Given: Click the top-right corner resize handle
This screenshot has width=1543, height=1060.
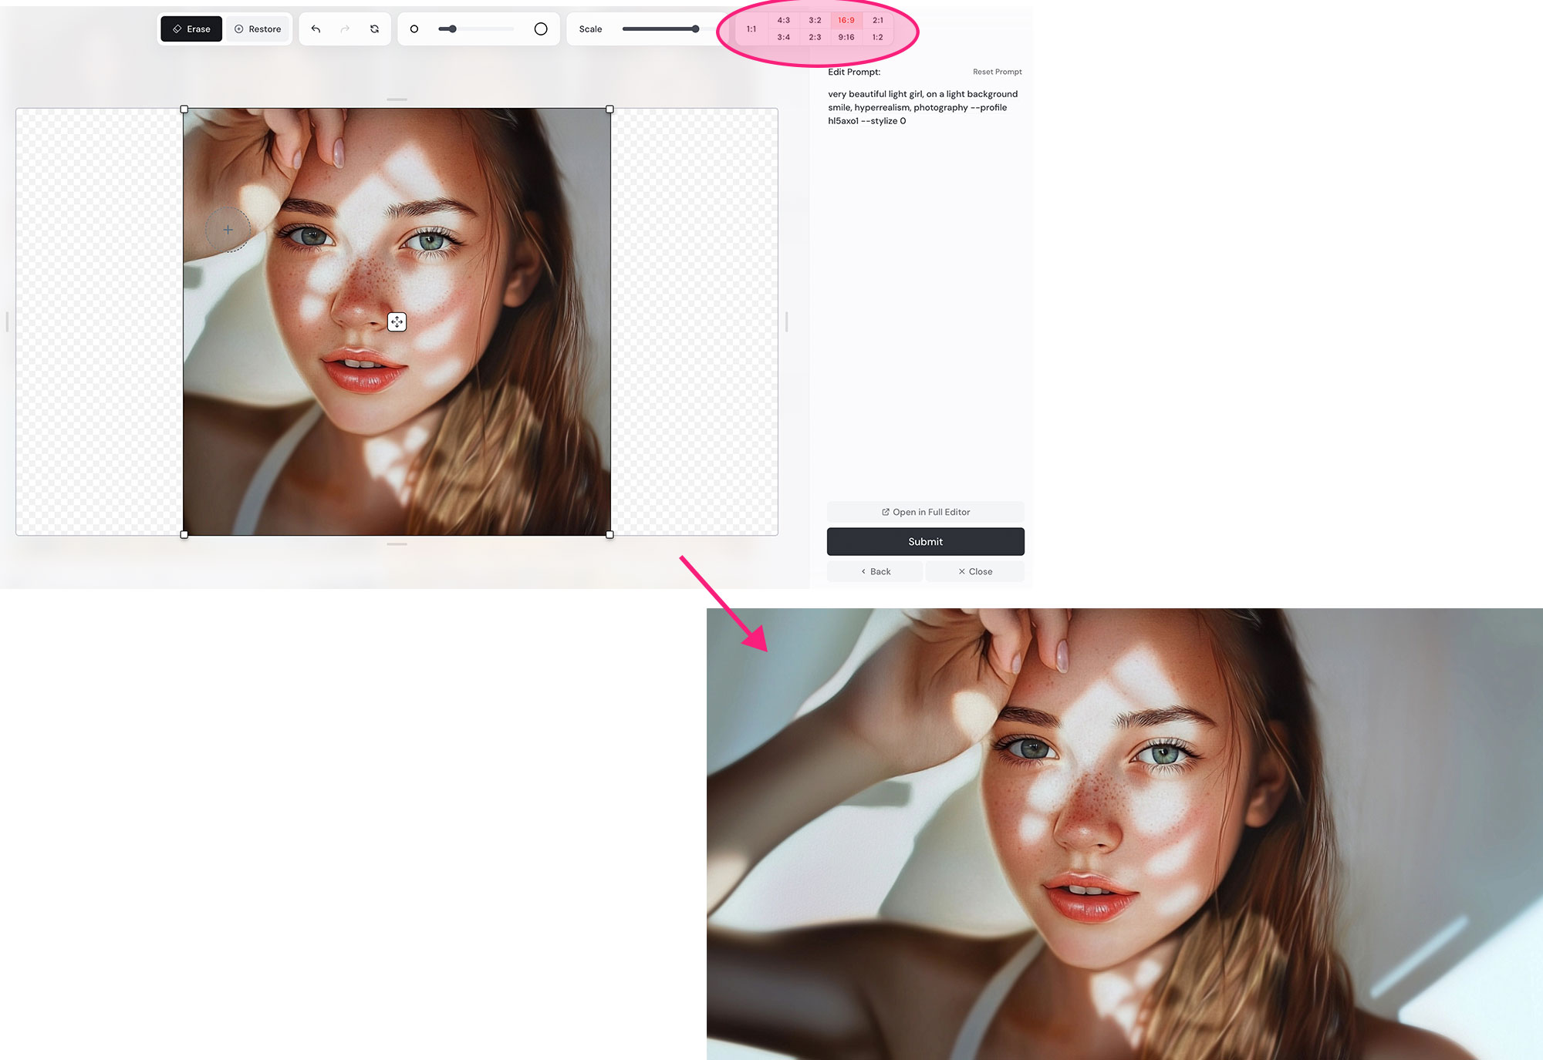Looking at the screenshot, I should pyautogui.click(x=609, y=109).
